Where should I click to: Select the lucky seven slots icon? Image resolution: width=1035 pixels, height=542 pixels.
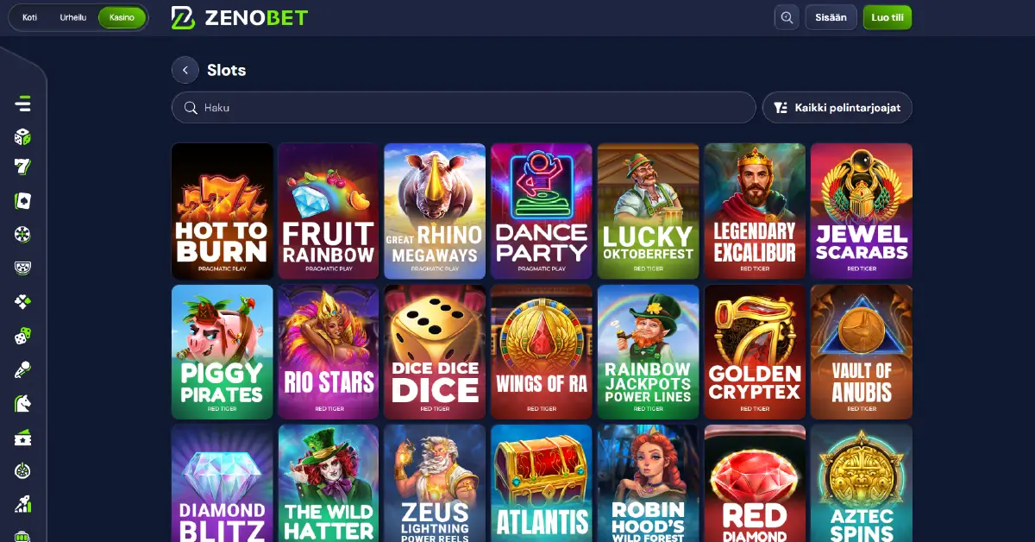(x=22, y=168)
